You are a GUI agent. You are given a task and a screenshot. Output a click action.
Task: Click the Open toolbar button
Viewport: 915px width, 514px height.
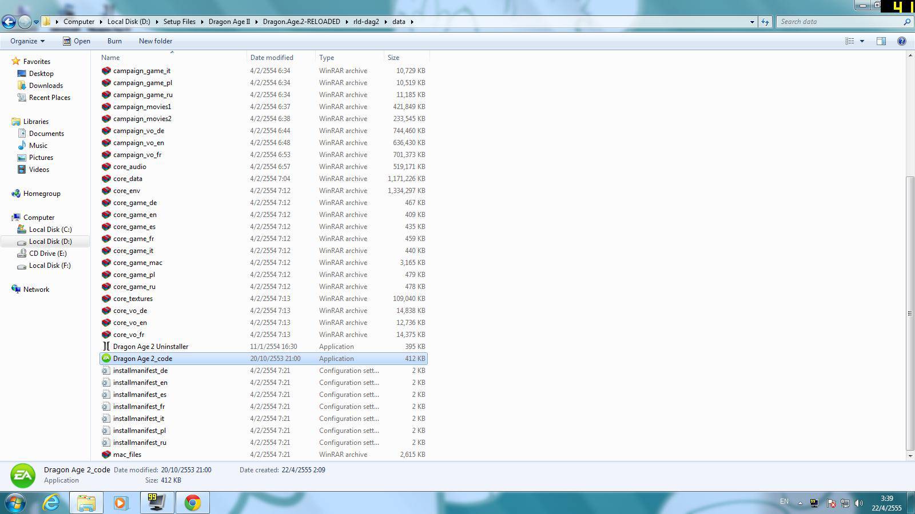click(76, 41)
